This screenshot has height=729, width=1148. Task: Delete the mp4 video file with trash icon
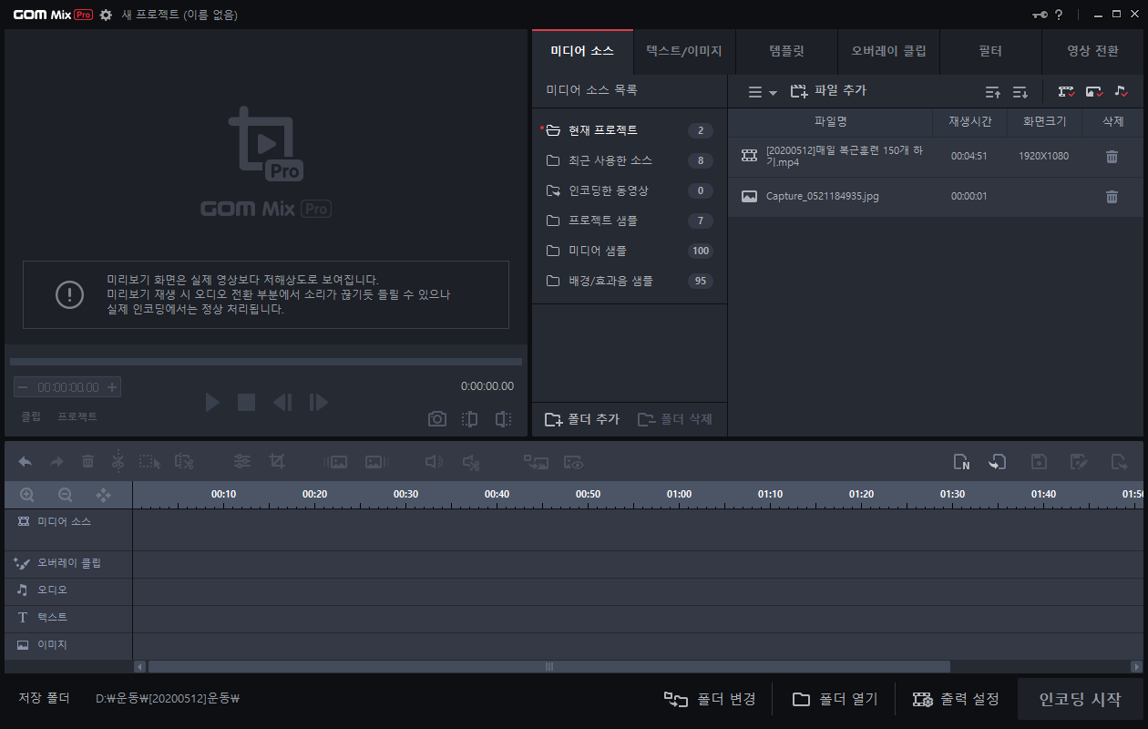(1112, 156)
